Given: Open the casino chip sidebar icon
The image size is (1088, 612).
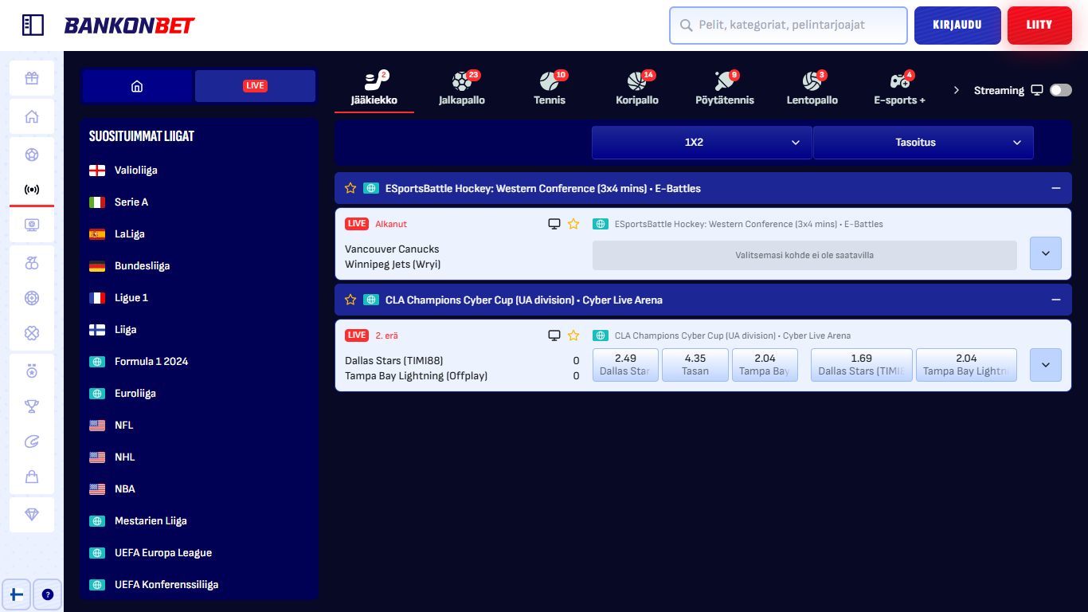Looking at the screenshot, I should (x=32, y=298).
